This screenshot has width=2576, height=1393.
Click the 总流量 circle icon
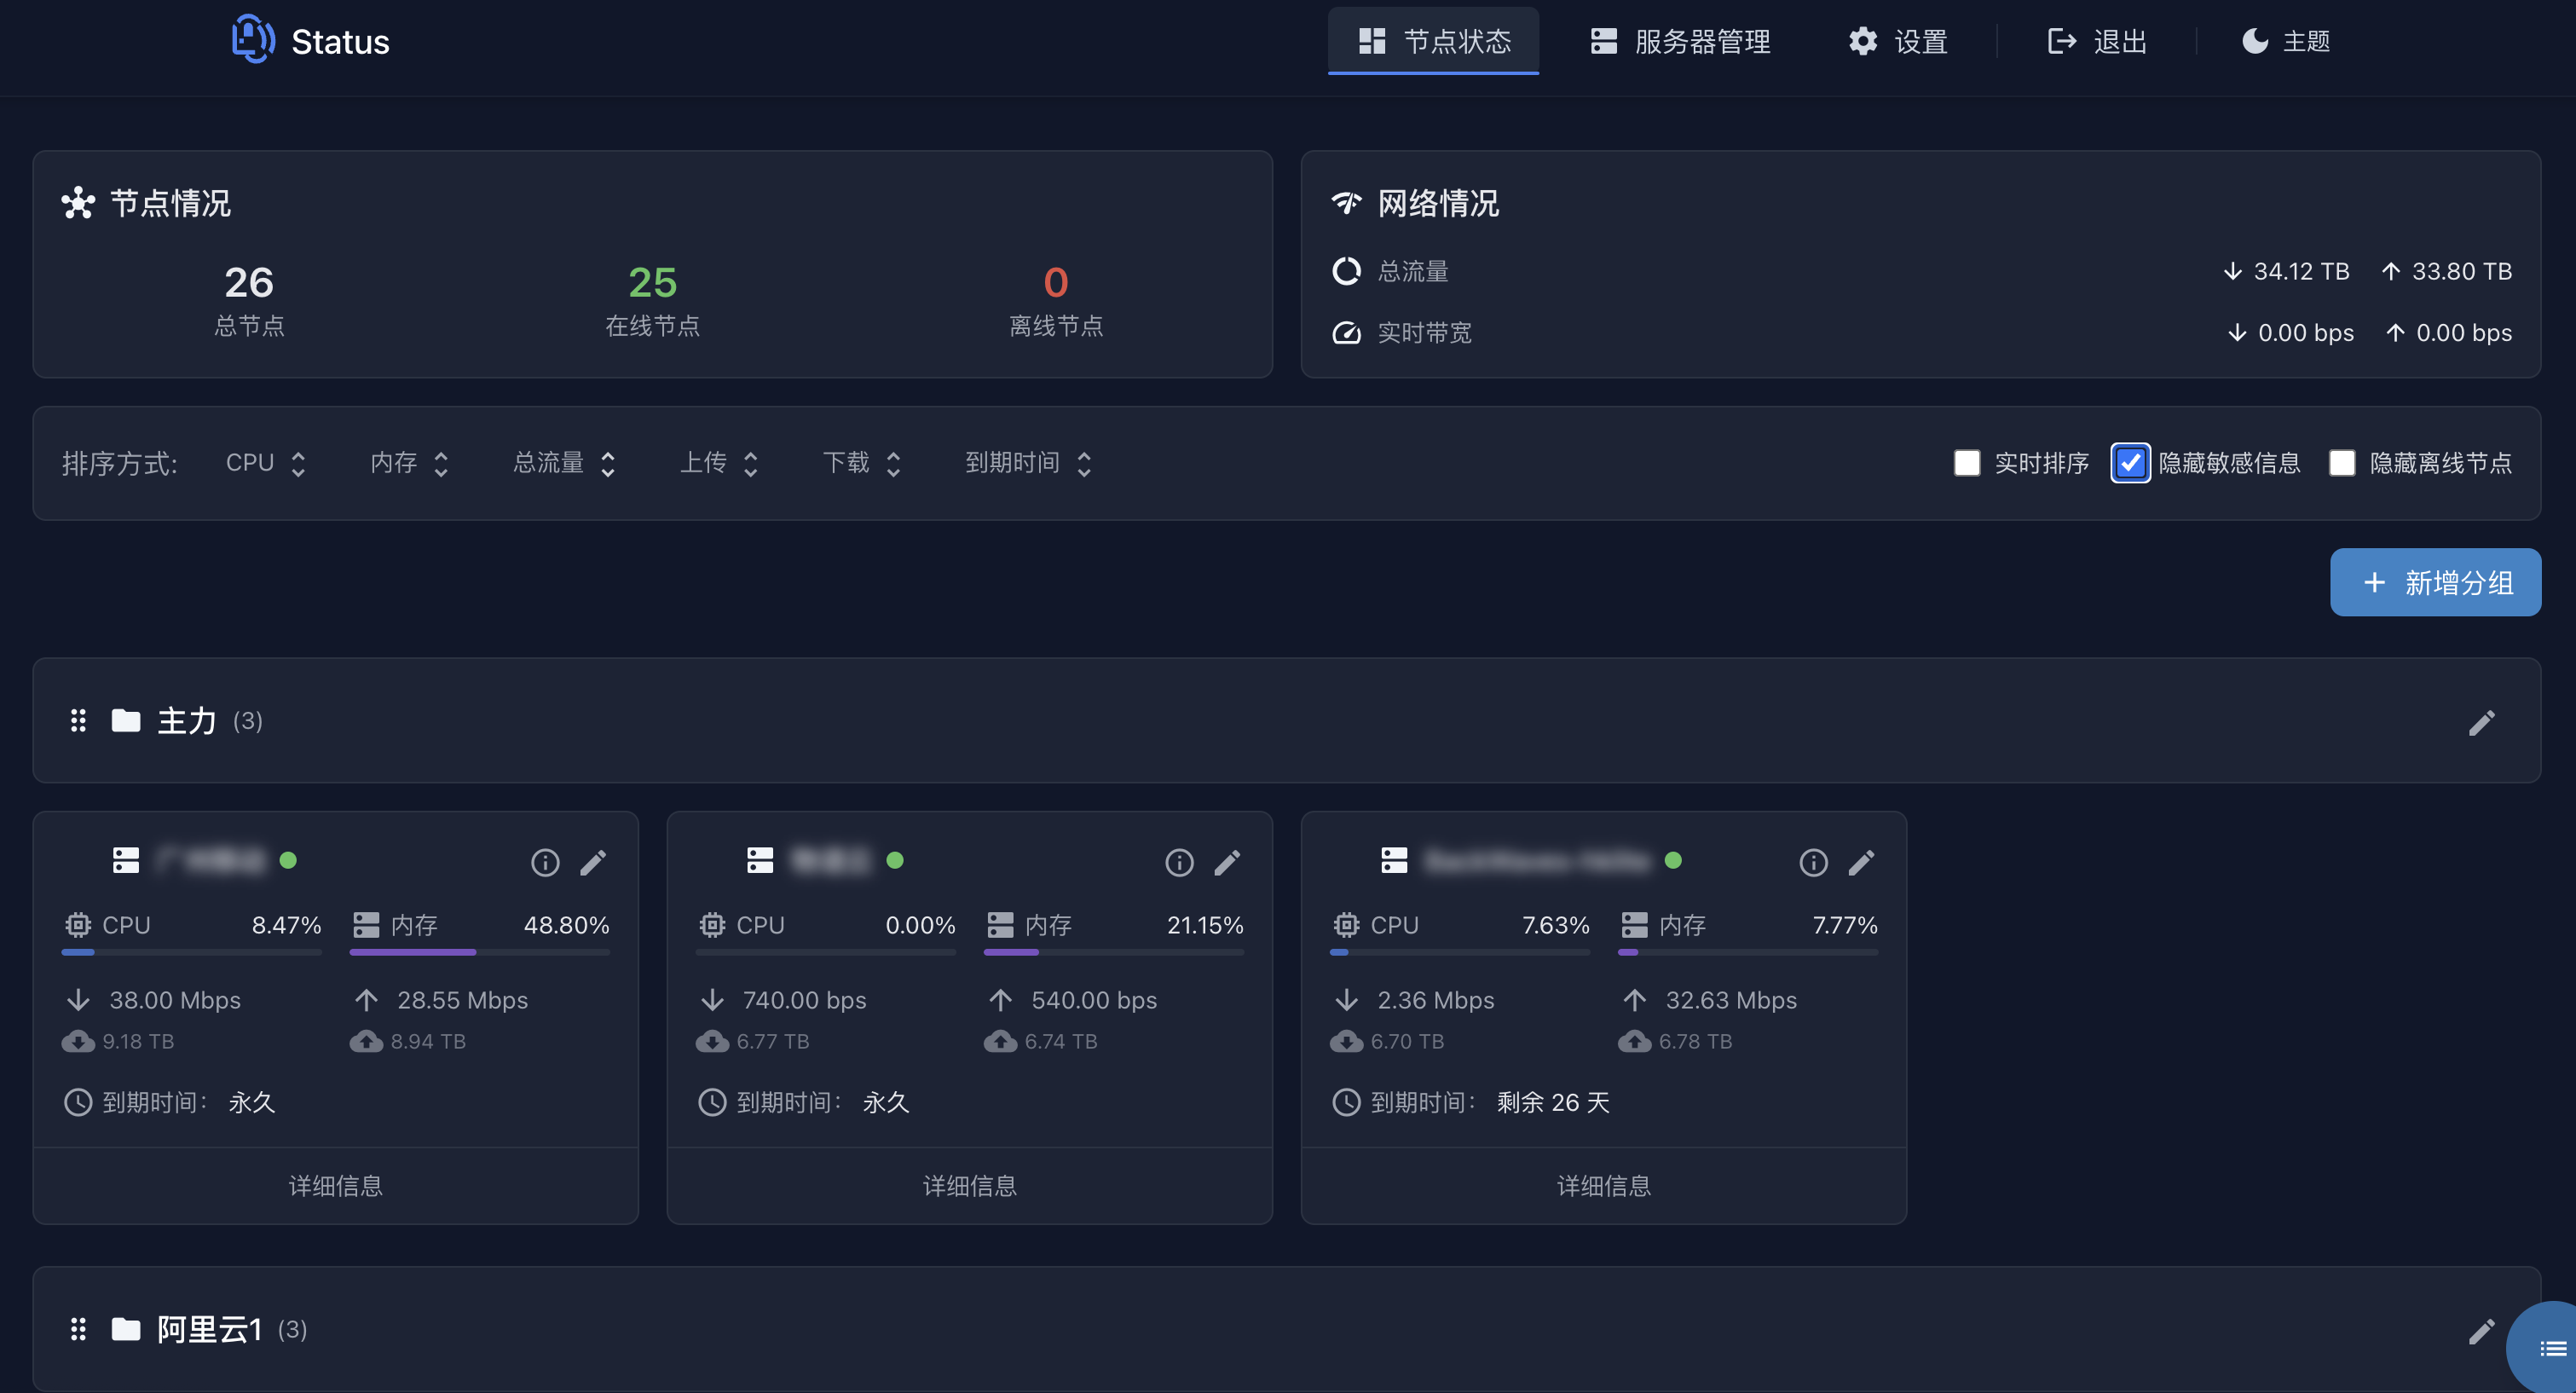[1347, 271]
